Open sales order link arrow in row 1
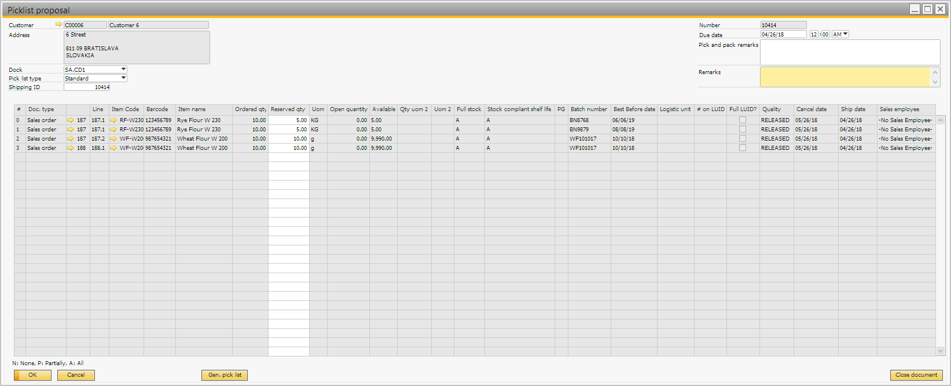Viewport: 951px width, 386px height. (71, 130)
